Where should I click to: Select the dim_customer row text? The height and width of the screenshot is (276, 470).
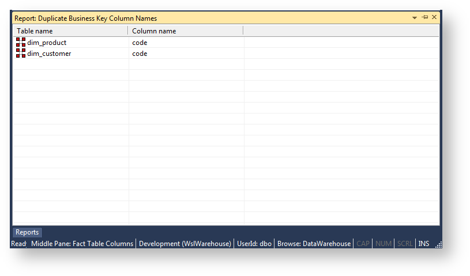49,54
